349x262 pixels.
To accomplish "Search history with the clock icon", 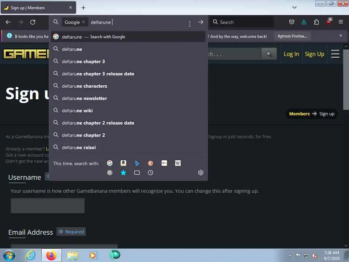I will (x=150, y=173).
